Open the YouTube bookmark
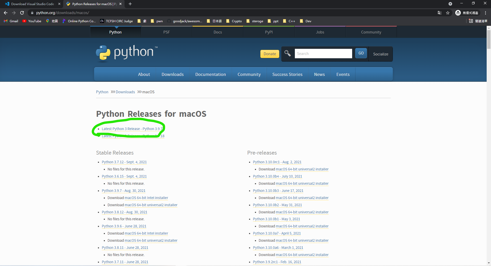The image size is (491, 266). (x=32, y=21)
